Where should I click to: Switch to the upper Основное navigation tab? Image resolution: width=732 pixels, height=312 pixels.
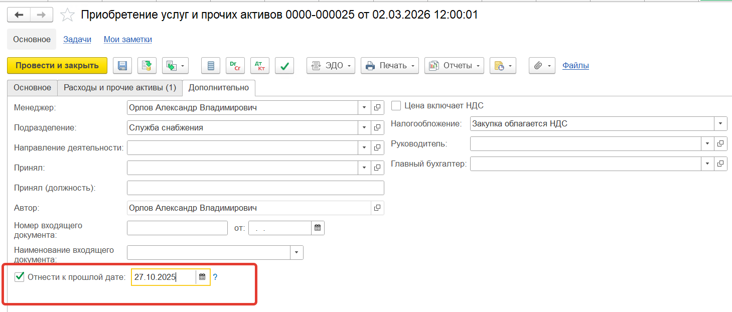pos(32,39)
